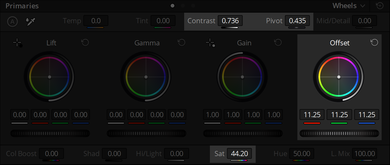Click the Hi/Light value field

(x=177, y=154)
